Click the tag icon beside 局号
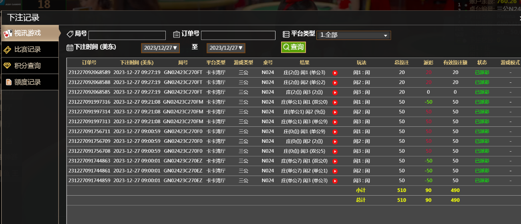The width and height of the screenshot is (521, 224). [70, 34]
